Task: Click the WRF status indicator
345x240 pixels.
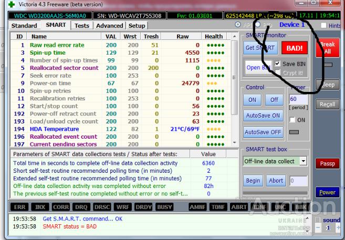Action: pyautogui.click(x=123, y=207)
